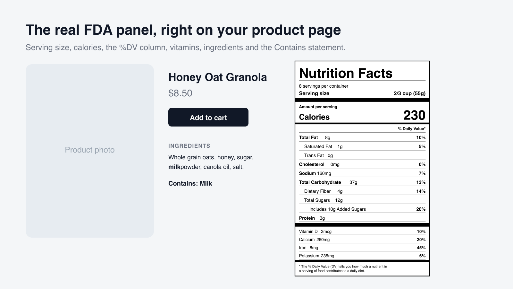Click the $8.50 price text
513x289 pixels.
pyautogui.click(x=180, y=93)
